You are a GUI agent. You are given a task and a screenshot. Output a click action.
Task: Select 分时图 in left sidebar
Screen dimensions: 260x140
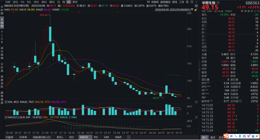(x=2, y=10)
